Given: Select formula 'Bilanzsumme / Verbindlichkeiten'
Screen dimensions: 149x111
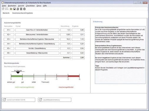Looking at the screenshot, I should pos(37,35).
